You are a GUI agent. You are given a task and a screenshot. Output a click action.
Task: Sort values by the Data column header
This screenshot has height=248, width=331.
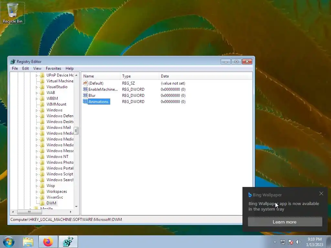coord(205,76)
